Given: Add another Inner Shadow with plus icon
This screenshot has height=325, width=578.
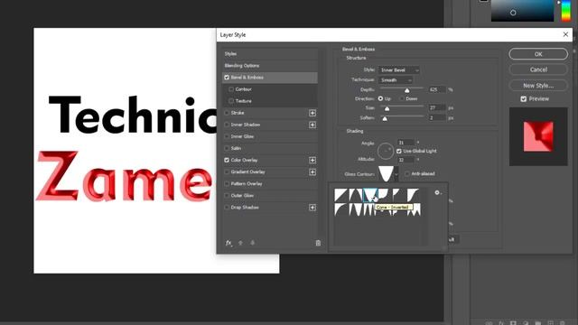Looking at the screenshot, I should click(x=312, y=125).
